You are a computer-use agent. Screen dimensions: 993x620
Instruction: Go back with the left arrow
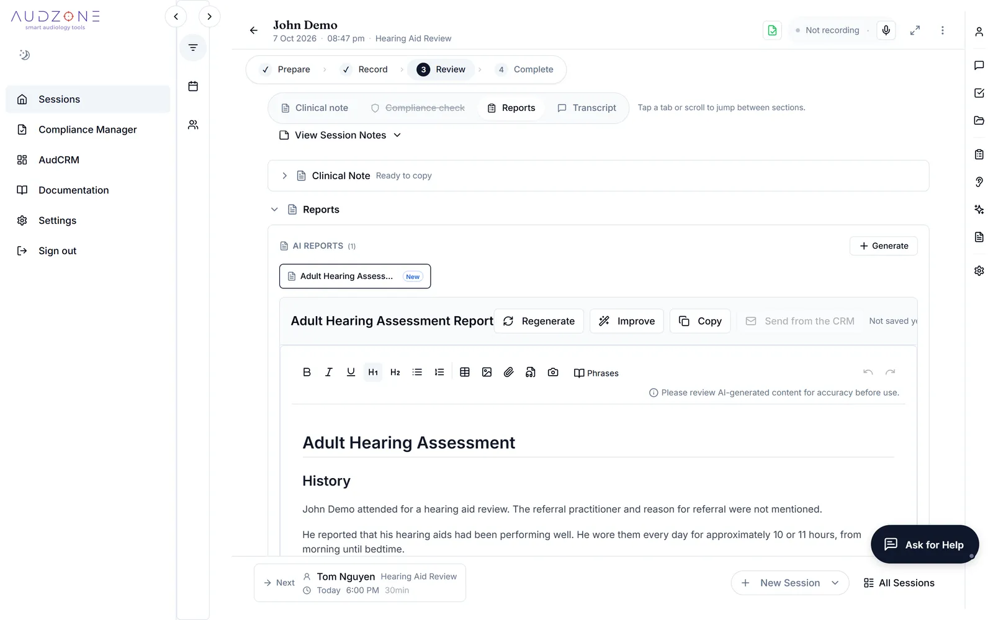coord(253,30)
